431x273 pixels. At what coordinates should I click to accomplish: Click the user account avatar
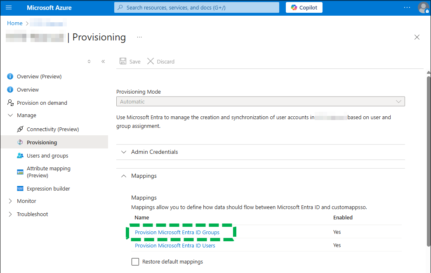pos(423,7)
